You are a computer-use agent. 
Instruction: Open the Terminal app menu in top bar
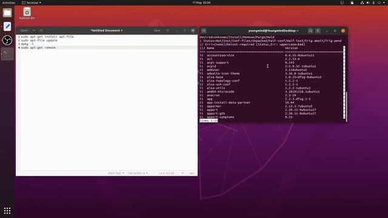(32, 2)
